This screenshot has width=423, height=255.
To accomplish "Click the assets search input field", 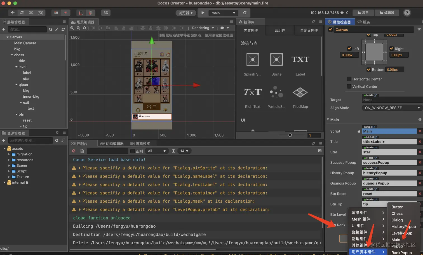I will tap(30, 141).
